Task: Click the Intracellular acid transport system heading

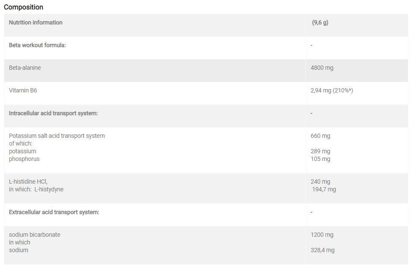Action: pyautogui.click(x=53, y=113)
